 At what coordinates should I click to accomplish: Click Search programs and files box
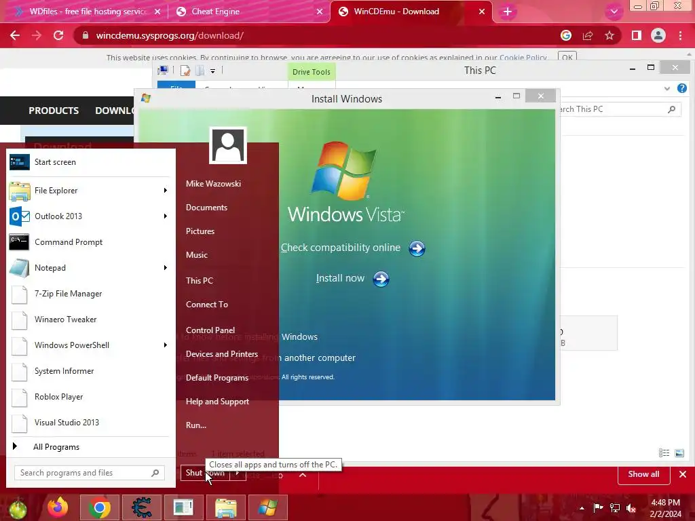click(x=90, y=473)
